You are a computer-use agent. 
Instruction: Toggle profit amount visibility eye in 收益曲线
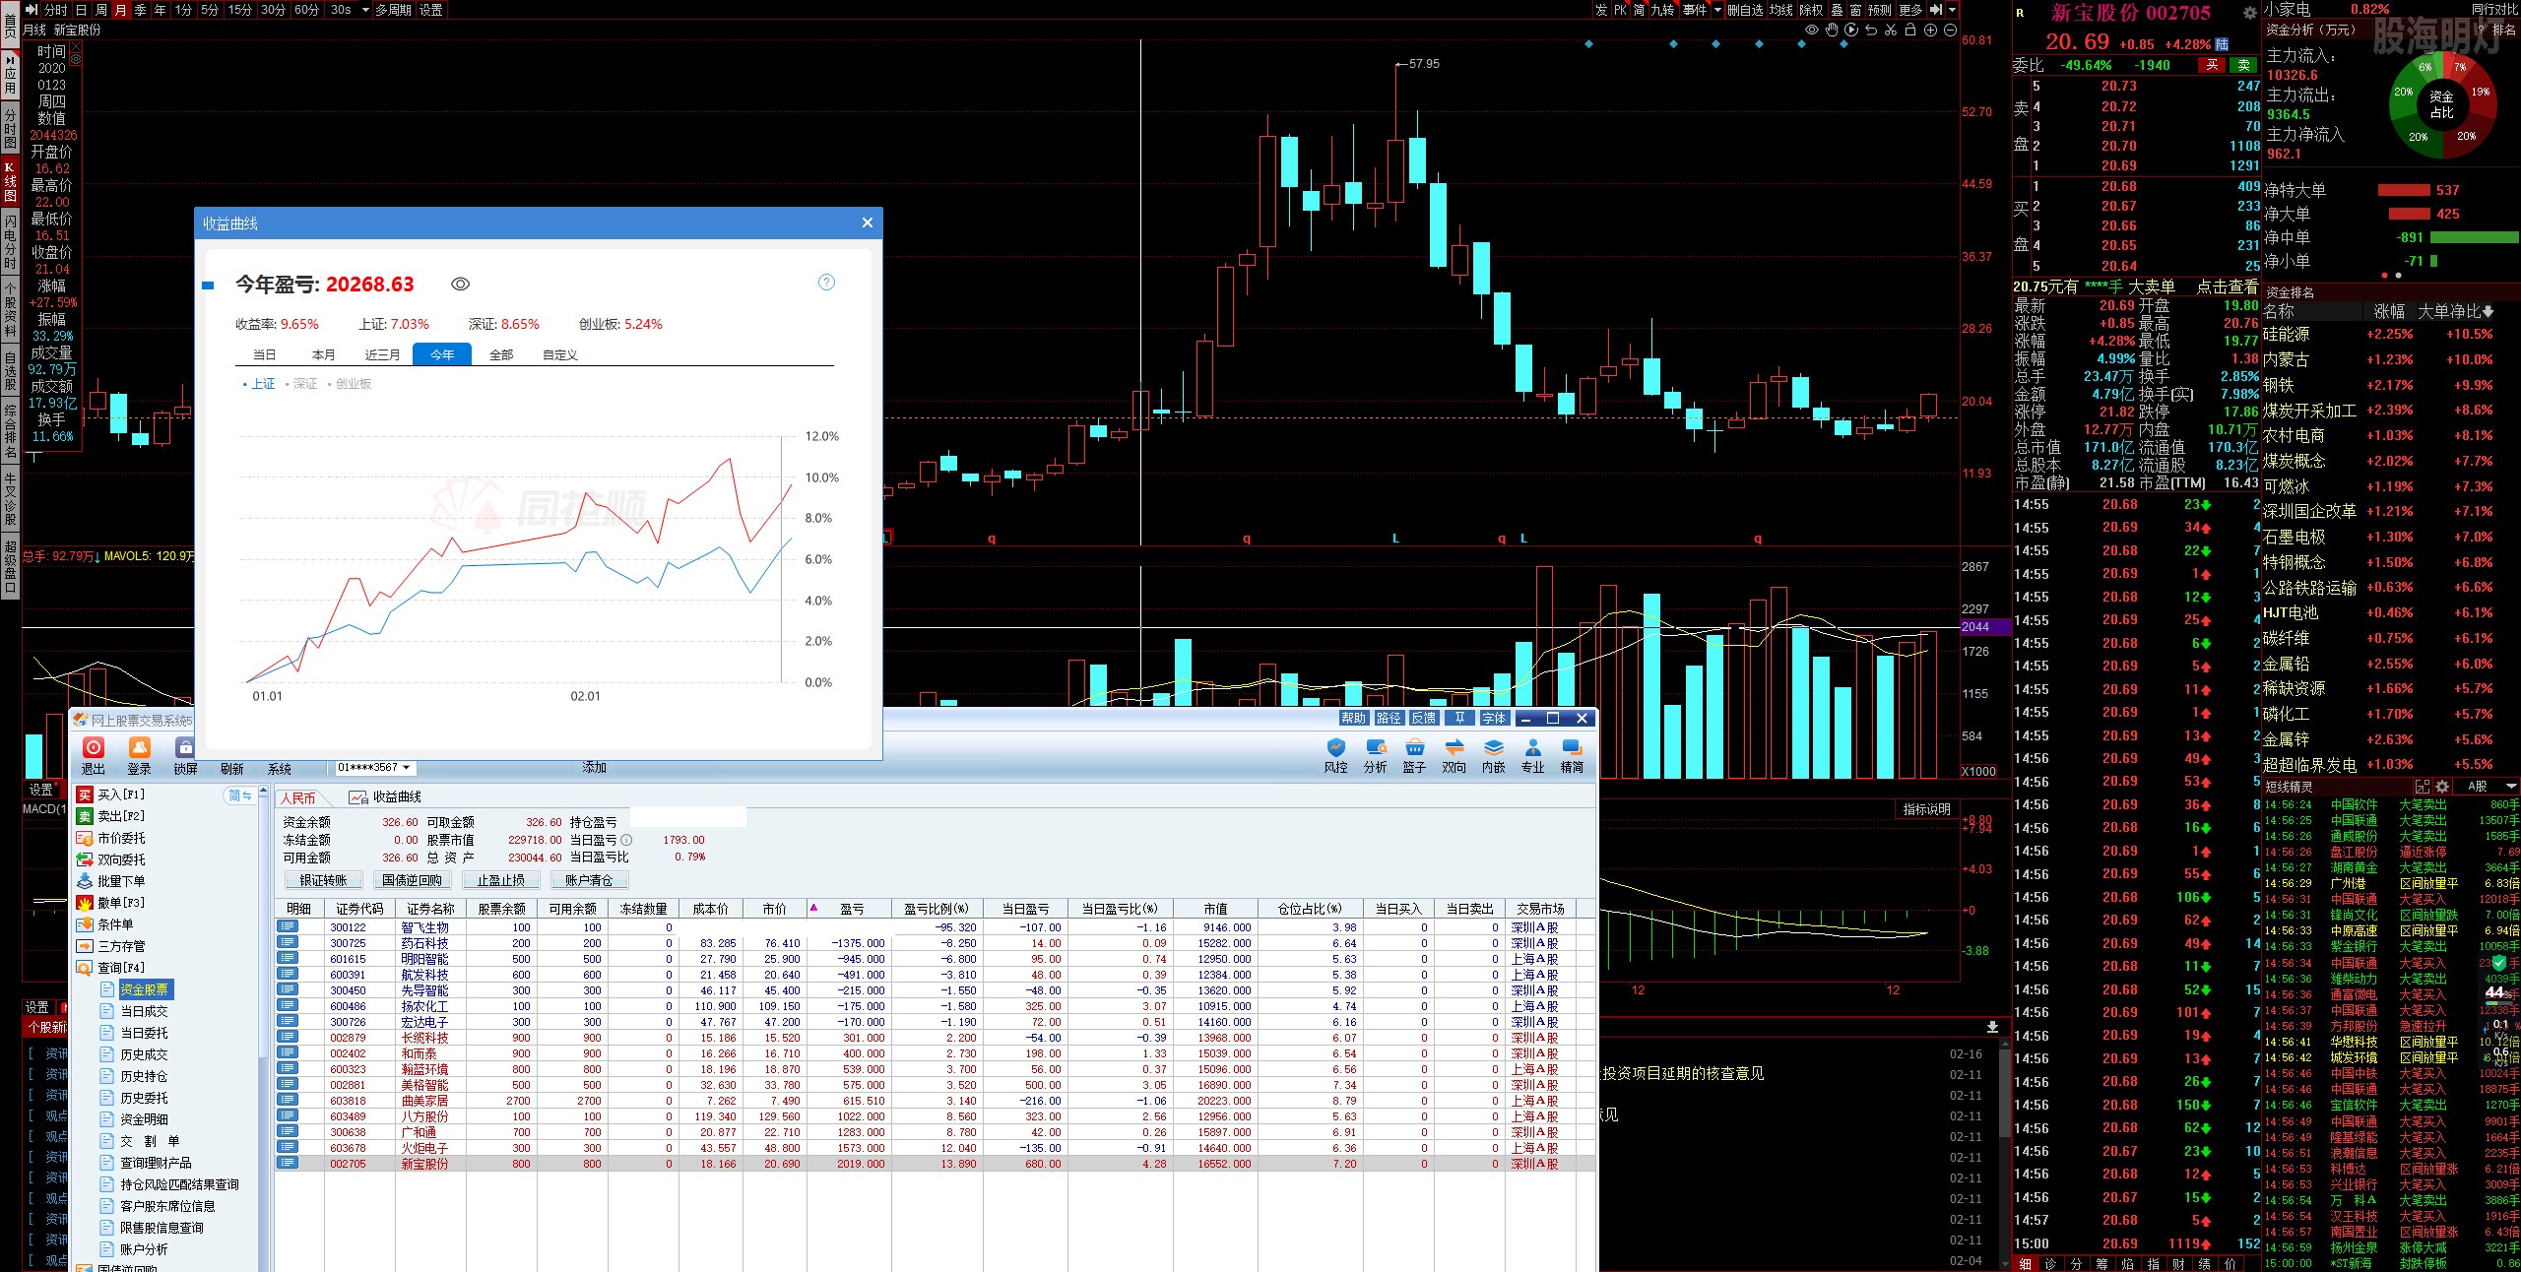point(460,285)
